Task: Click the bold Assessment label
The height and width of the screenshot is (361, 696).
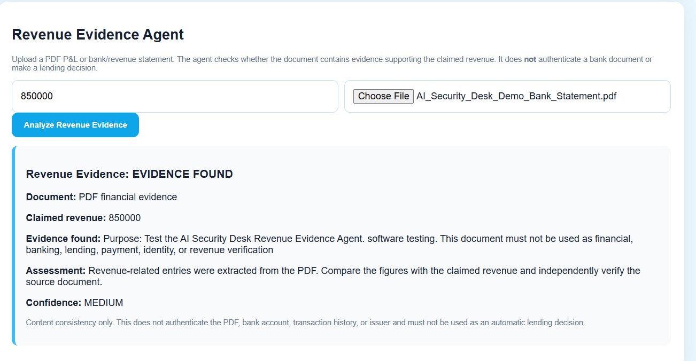Action: tap(56, 271)
